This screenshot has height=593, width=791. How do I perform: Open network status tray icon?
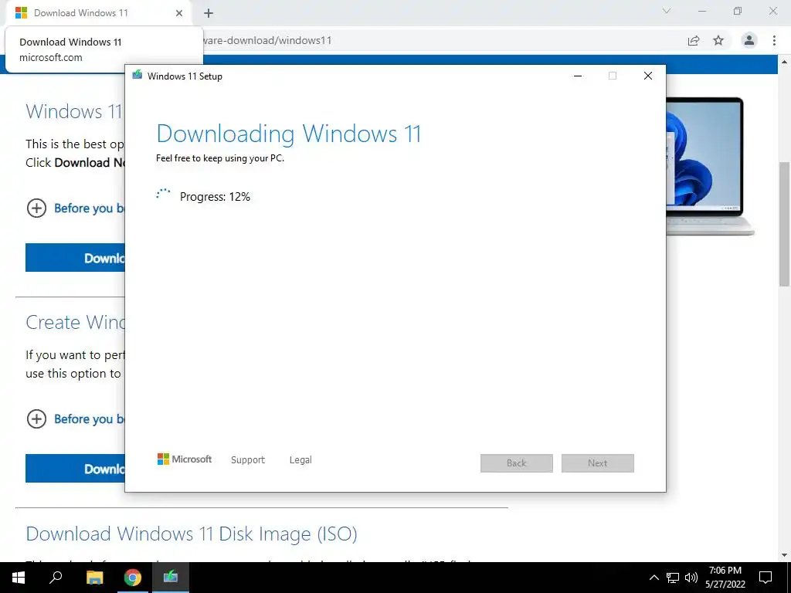[x=673, y=578]
